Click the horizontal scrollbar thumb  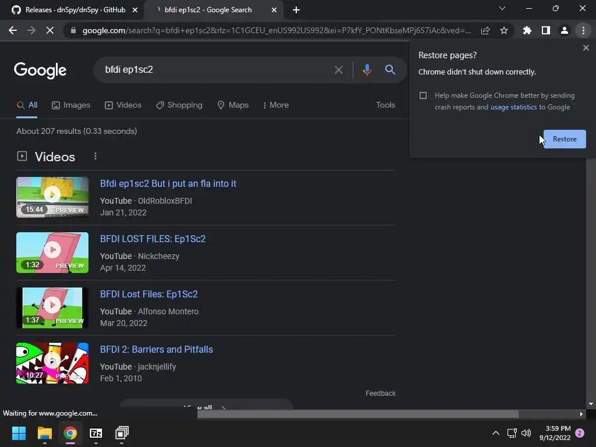point(358,414)
